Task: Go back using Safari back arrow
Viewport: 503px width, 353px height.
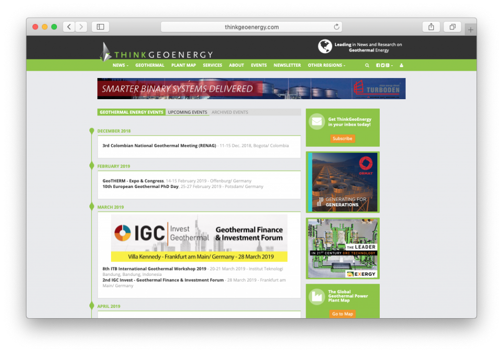Action: 69,27
